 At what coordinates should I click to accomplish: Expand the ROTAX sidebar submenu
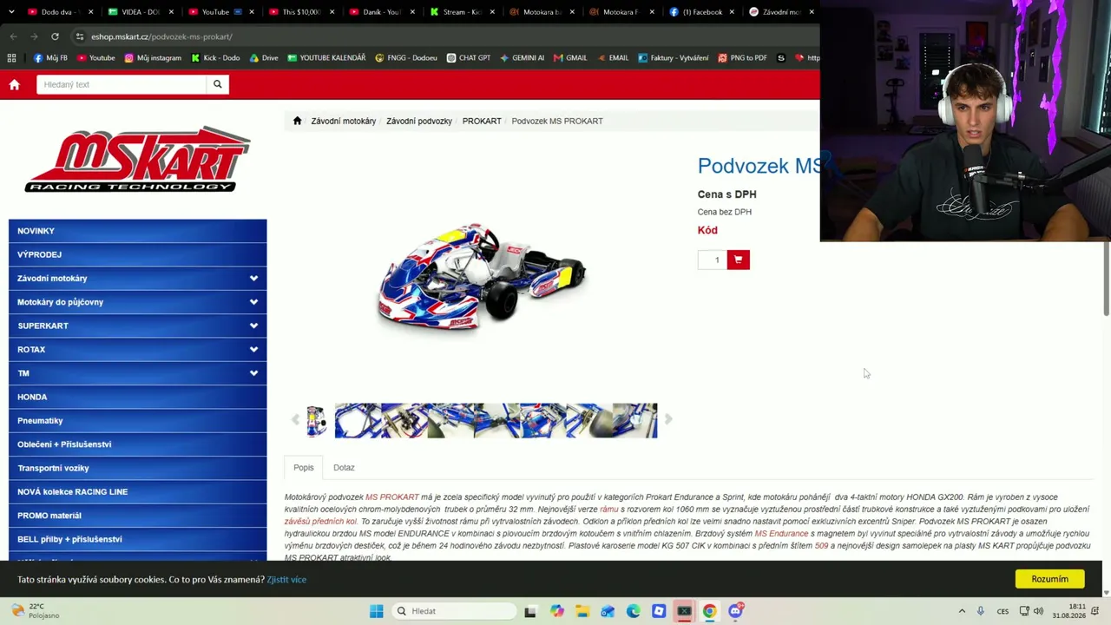tap(253, 350)
